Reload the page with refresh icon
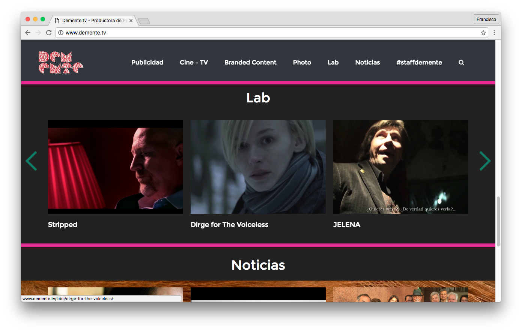This screenshot has width=522, height=332. click(x=49, y=33)
